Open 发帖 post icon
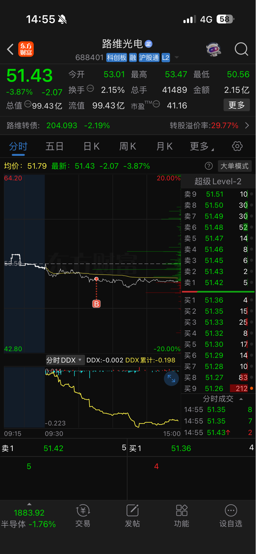This screenshot has width=256, height=554. 132,516
